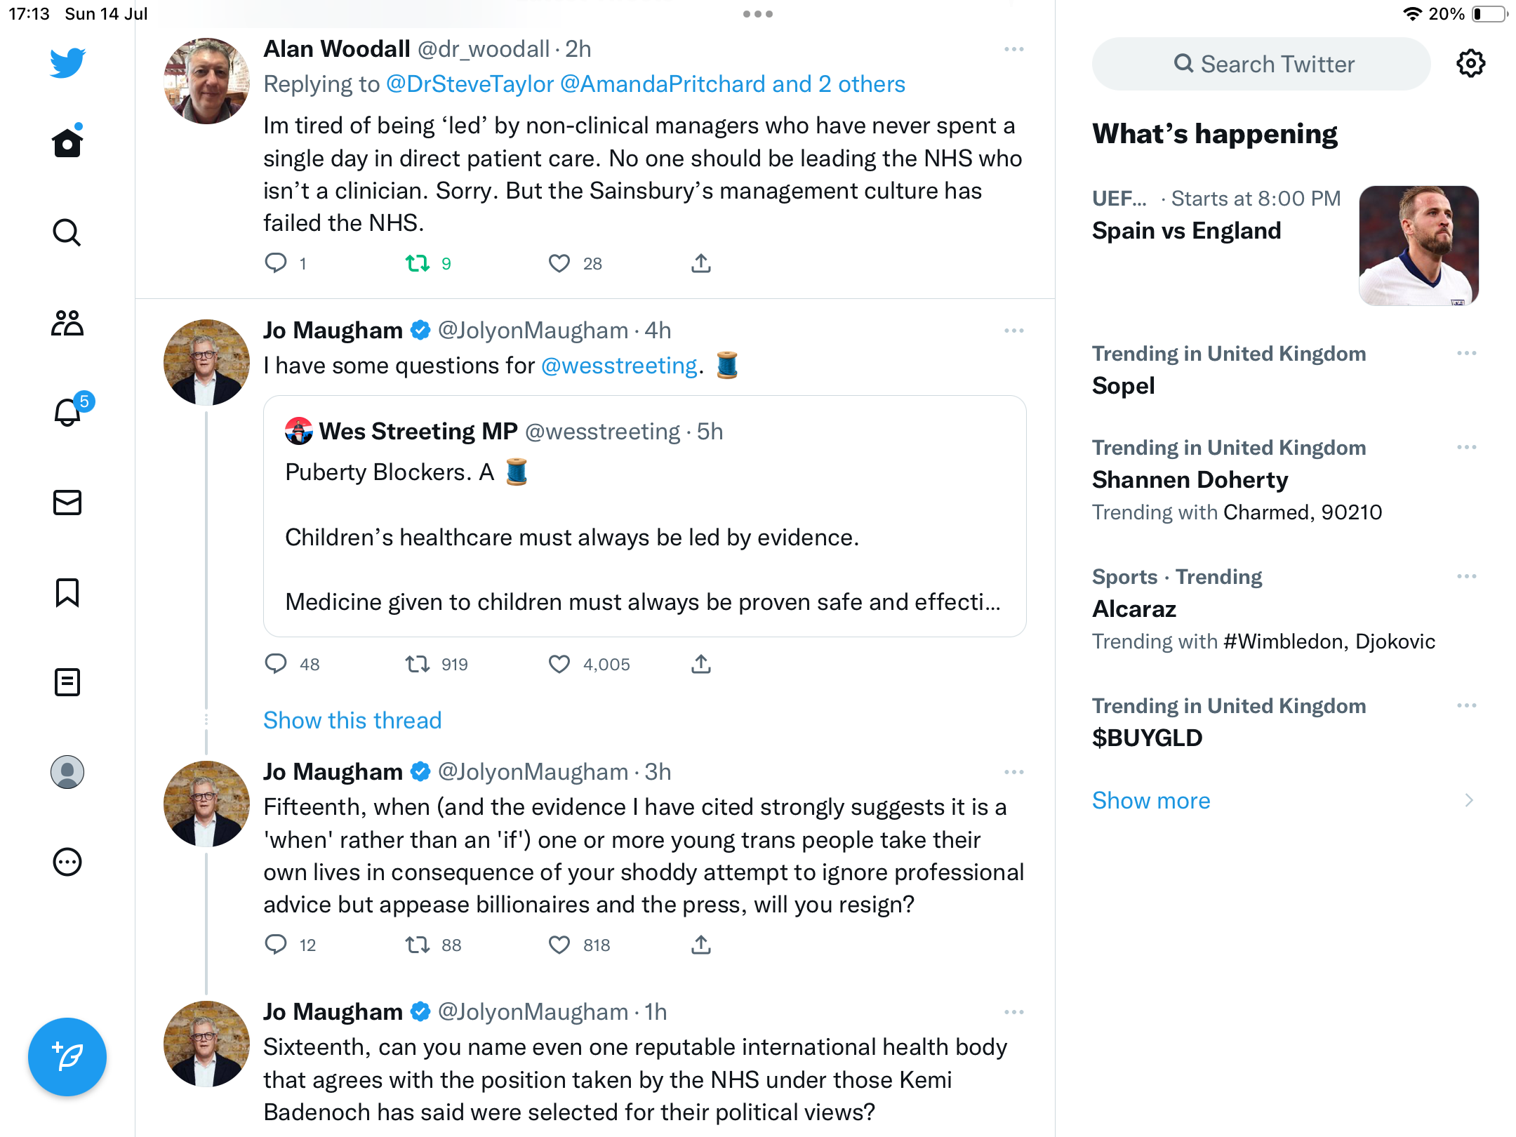1516x1137 pixels.
Task: Like Alan Woodall's tweet
Action: point(559,264)
